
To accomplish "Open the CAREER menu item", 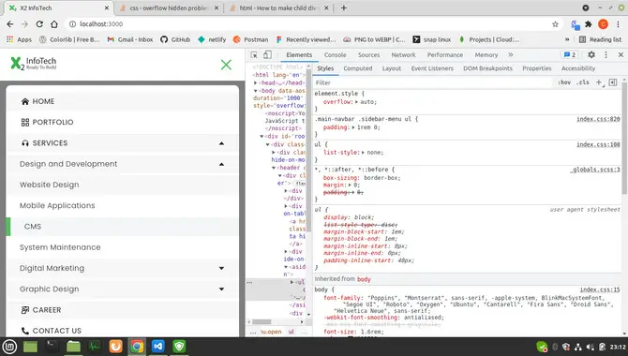I will [x=122, y=309].
